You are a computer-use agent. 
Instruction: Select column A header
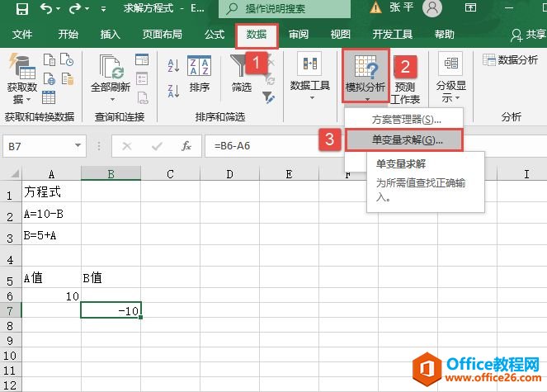tap(51, 173)
